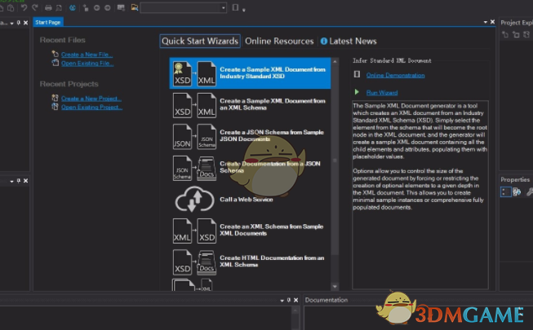The height and width of the screenshot is (330, 533).
Task: Switch to the Online Resources tab
Action: point(279,41)
